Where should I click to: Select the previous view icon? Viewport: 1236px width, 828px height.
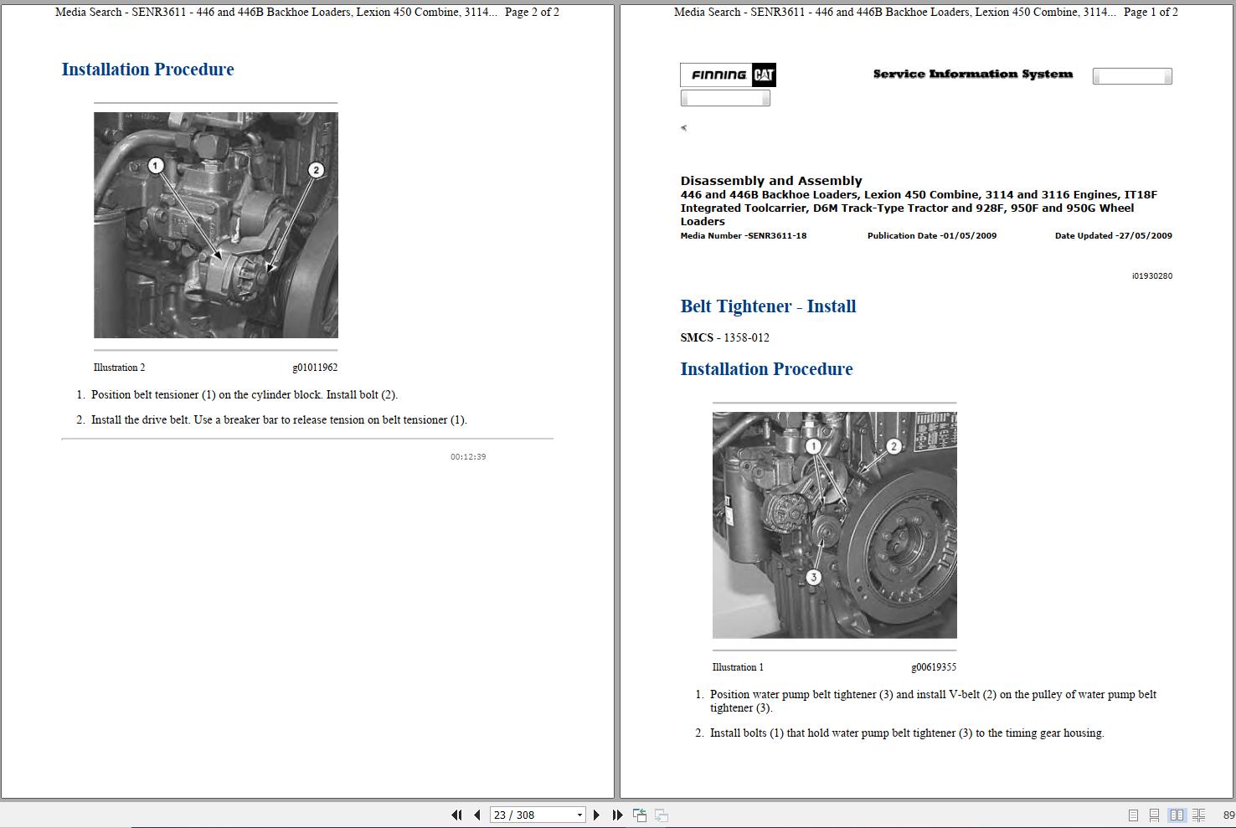(x=640, y=814)
